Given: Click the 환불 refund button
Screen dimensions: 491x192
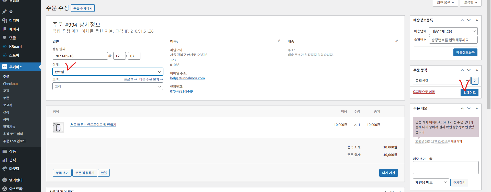Looking at the screenshot, I should pyautogui.click(x=104, y=173).
